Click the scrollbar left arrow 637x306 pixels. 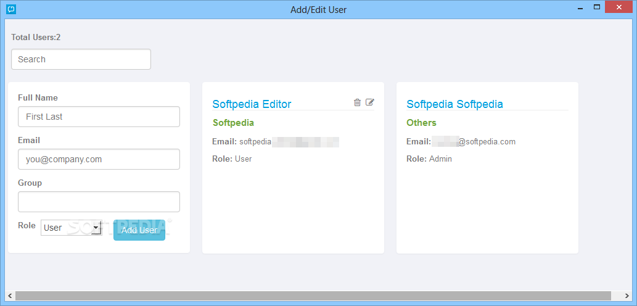pos(10,296)
